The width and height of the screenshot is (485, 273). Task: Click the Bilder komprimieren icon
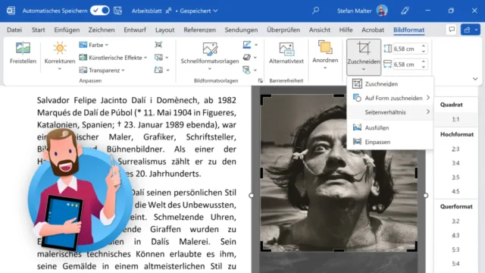[x=158, y=45]
